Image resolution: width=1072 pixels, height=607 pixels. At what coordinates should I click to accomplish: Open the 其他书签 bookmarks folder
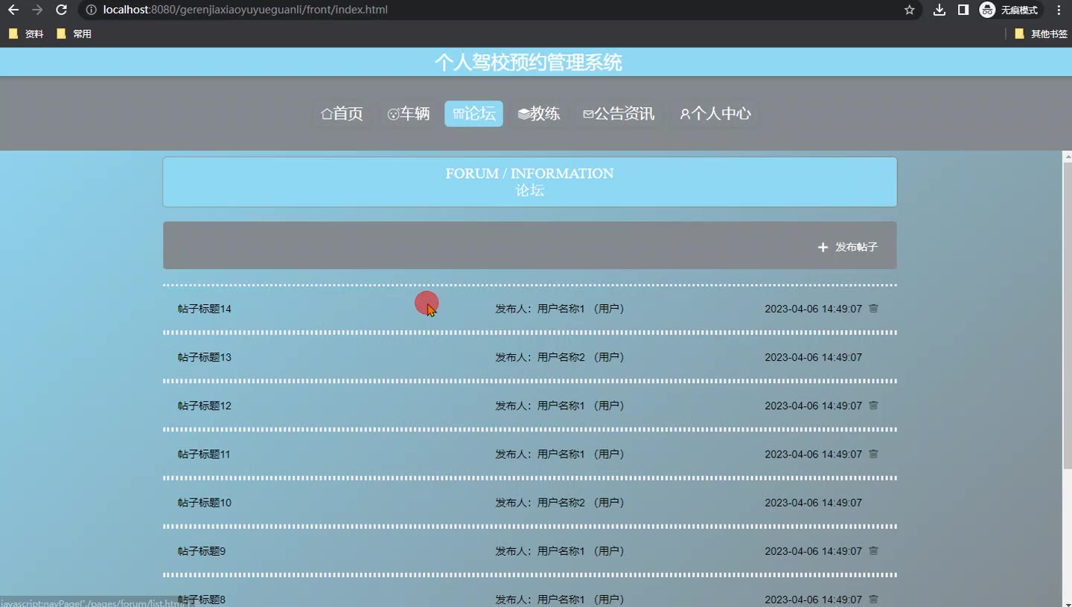[1041, 33]
